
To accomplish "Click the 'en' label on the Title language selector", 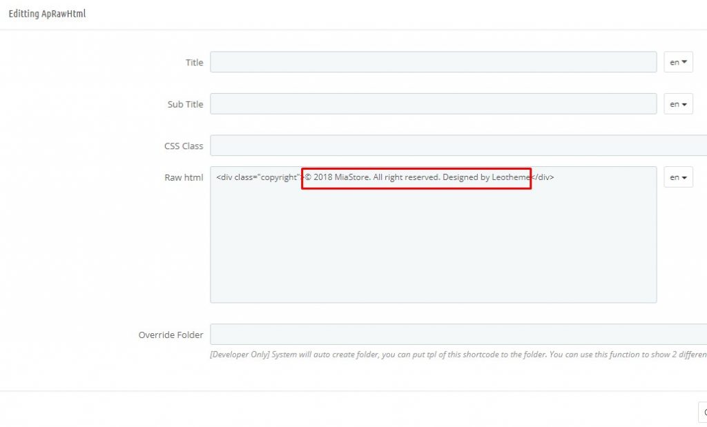I will point(674,61).
